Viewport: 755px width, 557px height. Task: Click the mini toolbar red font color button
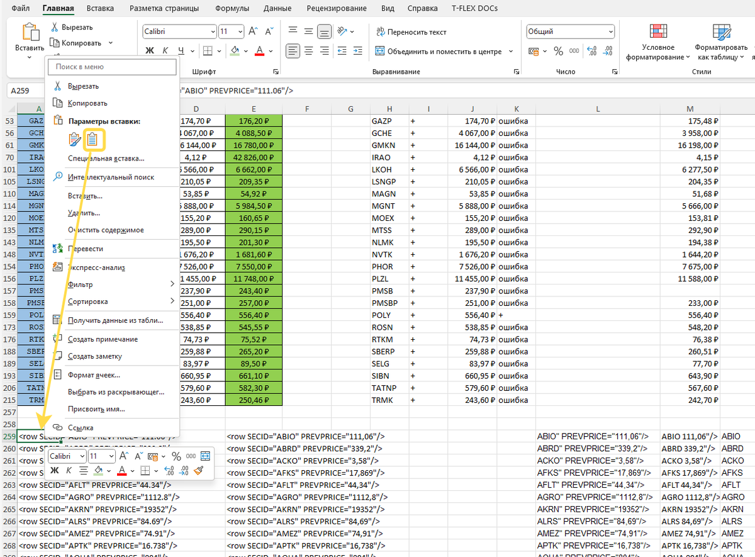[121, 470]
